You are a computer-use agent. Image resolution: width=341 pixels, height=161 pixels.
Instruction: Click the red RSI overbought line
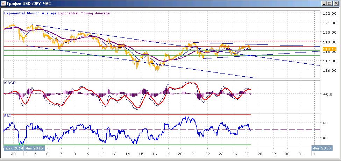(x=127, y=115)
